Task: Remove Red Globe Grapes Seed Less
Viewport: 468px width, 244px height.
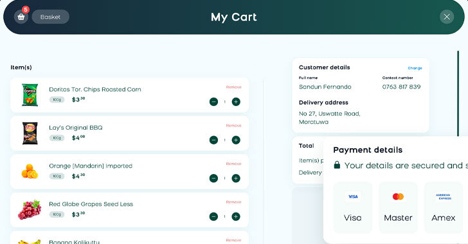Action: point(234,202)
